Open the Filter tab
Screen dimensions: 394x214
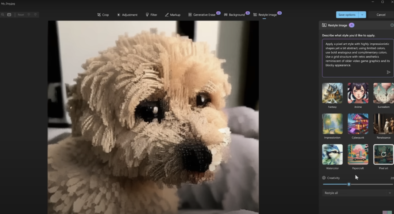point(151,15)
